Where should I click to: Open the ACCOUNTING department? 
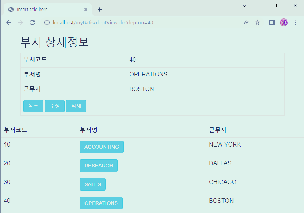click(102, 147)
